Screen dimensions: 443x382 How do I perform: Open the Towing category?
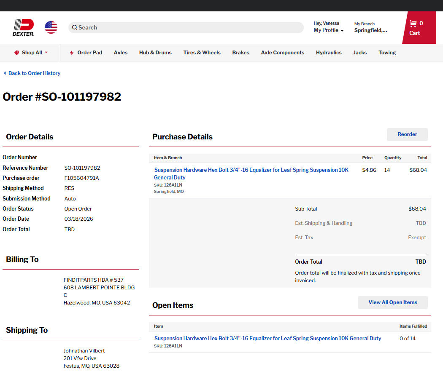(387, 53)
